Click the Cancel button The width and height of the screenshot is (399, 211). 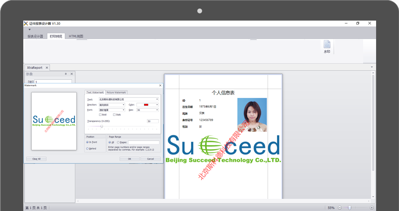click(150, 159)
